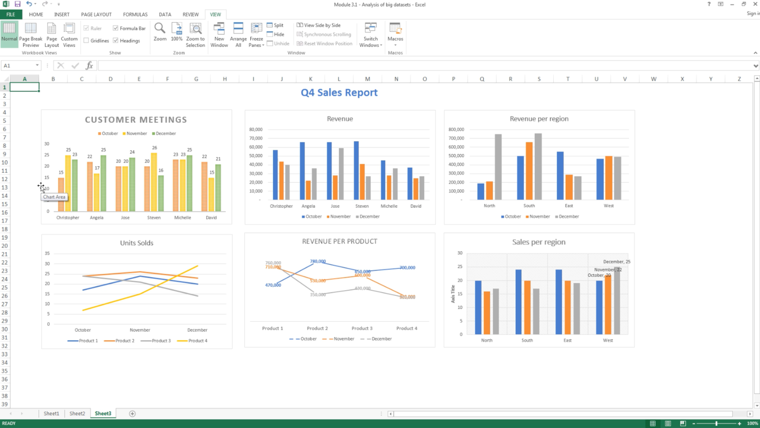
Task: Click the Hide window button
Action: (275, 34)
